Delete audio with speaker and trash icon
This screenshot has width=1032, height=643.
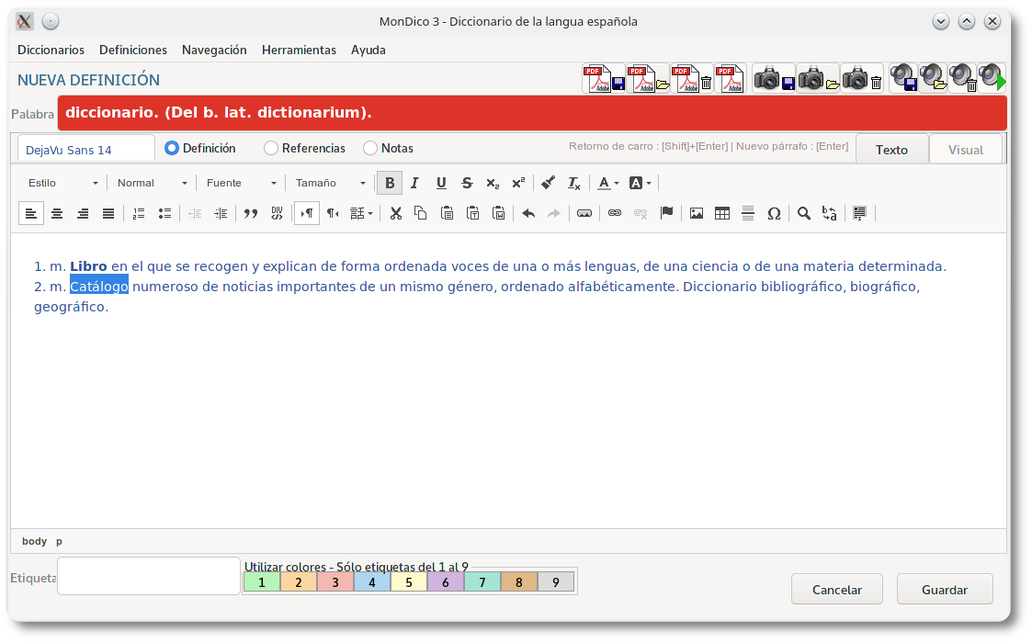pos(962,78)
